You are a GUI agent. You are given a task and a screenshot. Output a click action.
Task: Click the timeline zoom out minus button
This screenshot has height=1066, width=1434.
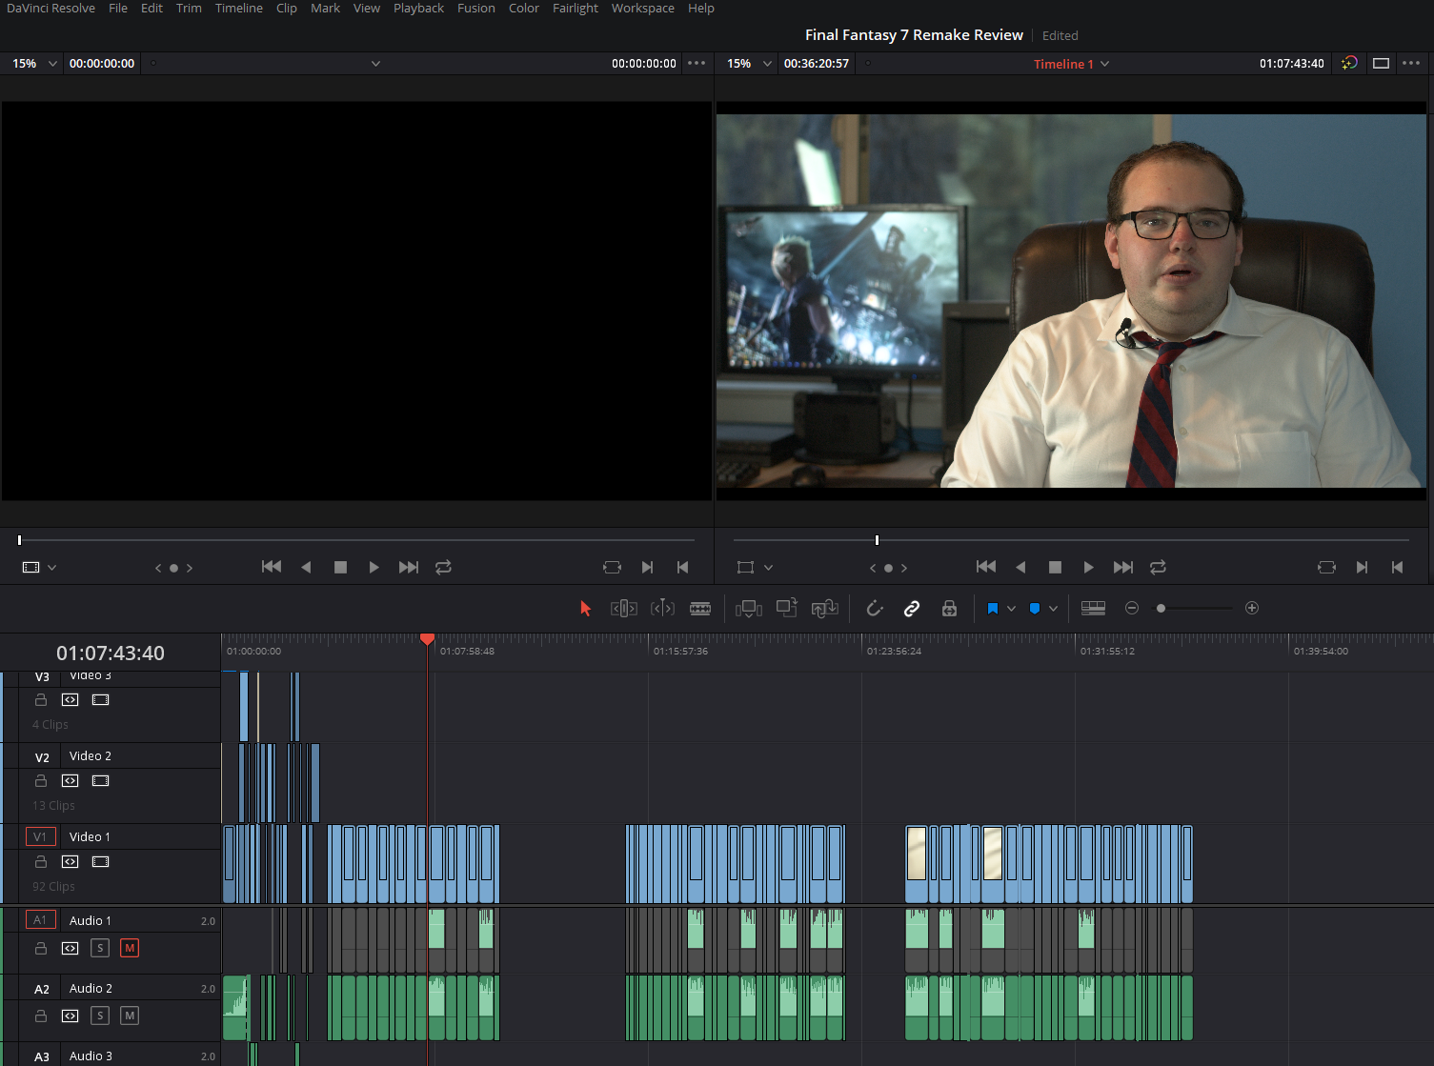point(1132,608)
